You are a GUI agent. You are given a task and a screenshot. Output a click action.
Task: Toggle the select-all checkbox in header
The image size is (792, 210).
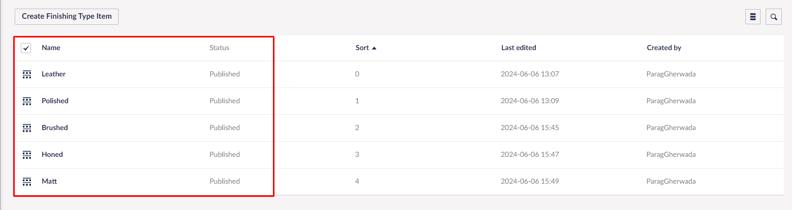coord(26,48)
